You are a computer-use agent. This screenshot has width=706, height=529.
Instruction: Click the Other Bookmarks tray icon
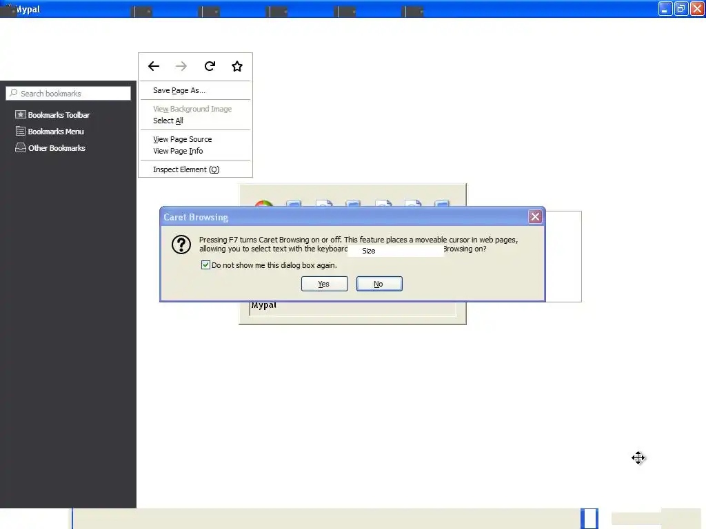(x=20, y=147)
